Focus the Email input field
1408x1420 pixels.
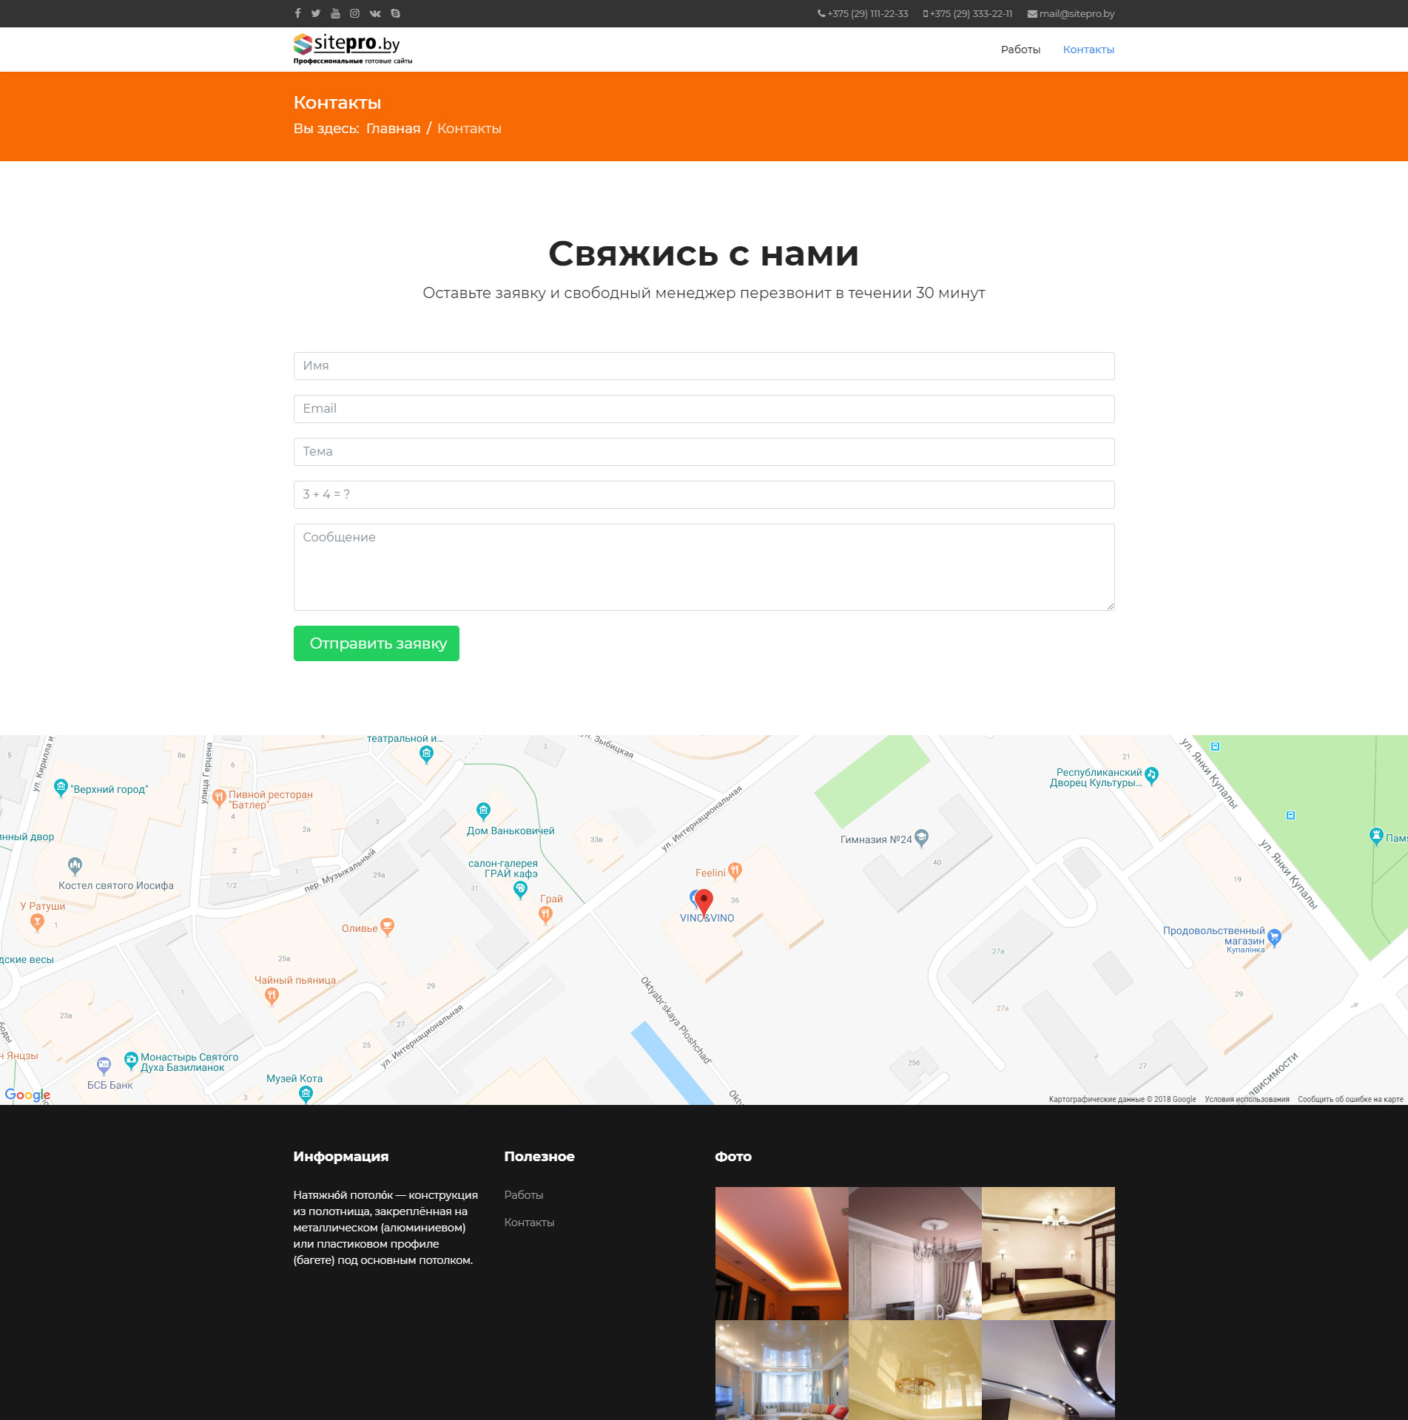pos(704,409)
